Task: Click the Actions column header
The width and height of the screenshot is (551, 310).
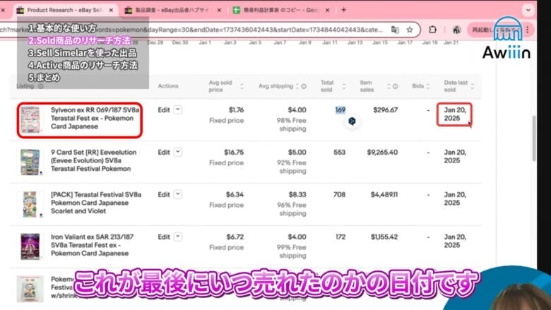Action: coord(168,86)
